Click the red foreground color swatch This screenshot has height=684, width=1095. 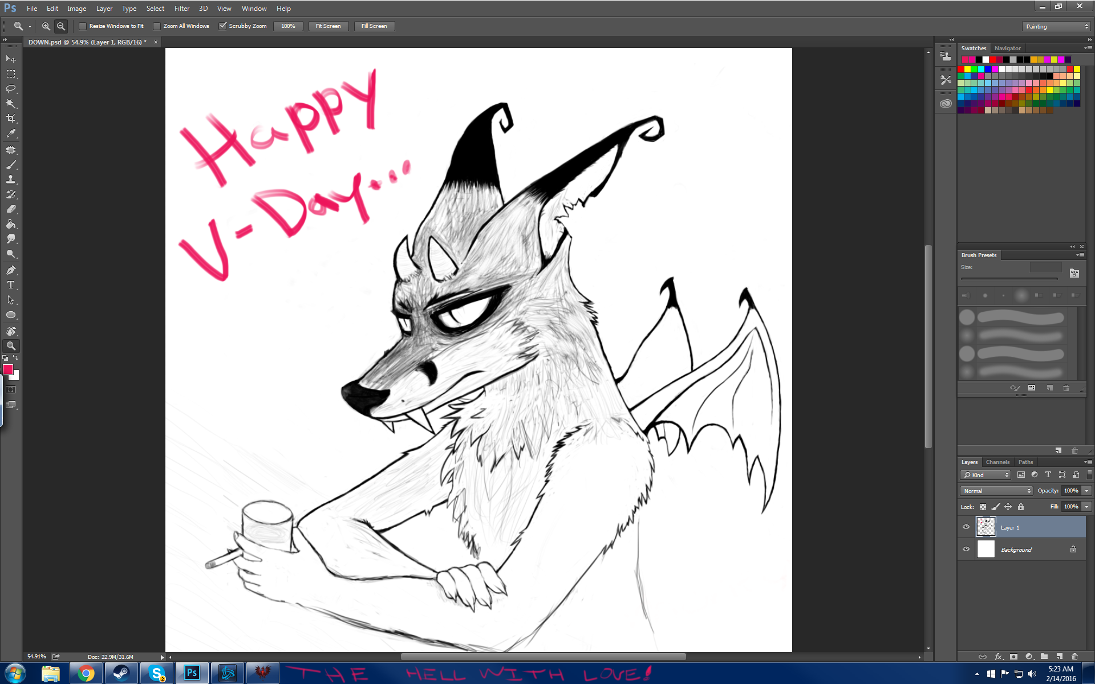point(8,370)
